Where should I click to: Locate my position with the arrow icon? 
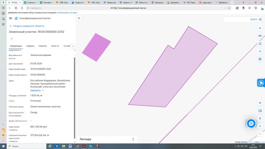click(x=260, y=103)
